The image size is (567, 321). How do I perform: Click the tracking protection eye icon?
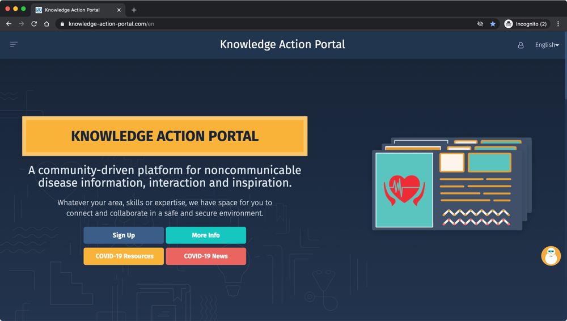480,24
